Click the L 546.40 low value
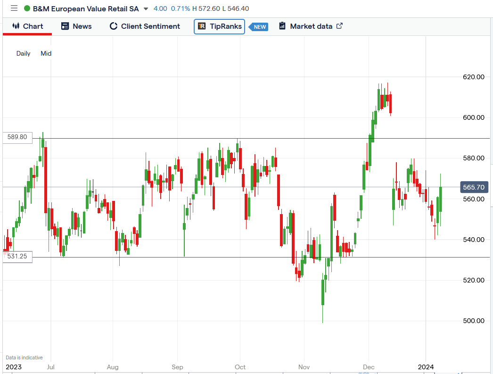 coord(236,9)
